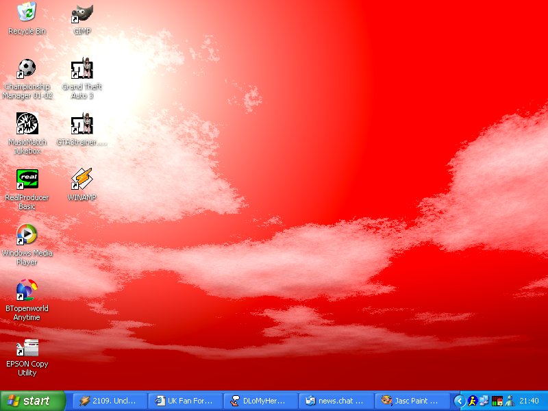This screenshot has height=411, width=548.
Task: Activate the 'DLoMyHer...' taskbar window
Action: click(261, 401)
